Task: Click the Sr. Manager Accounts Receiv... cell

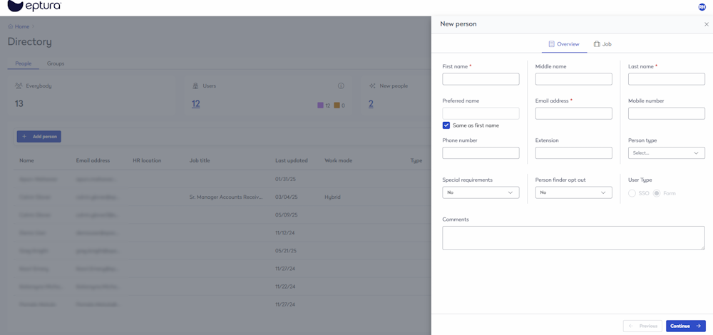Action: click(x=226, y=197)
